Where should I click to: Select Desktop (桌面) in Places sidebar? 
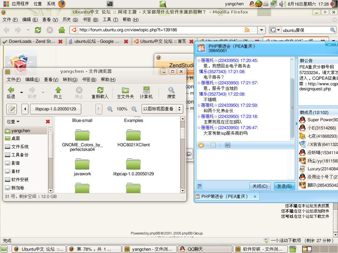coord(26,138)
